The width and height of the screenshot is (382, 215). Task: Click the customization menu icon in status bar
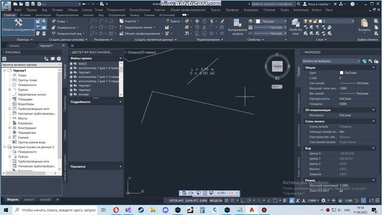377,201
